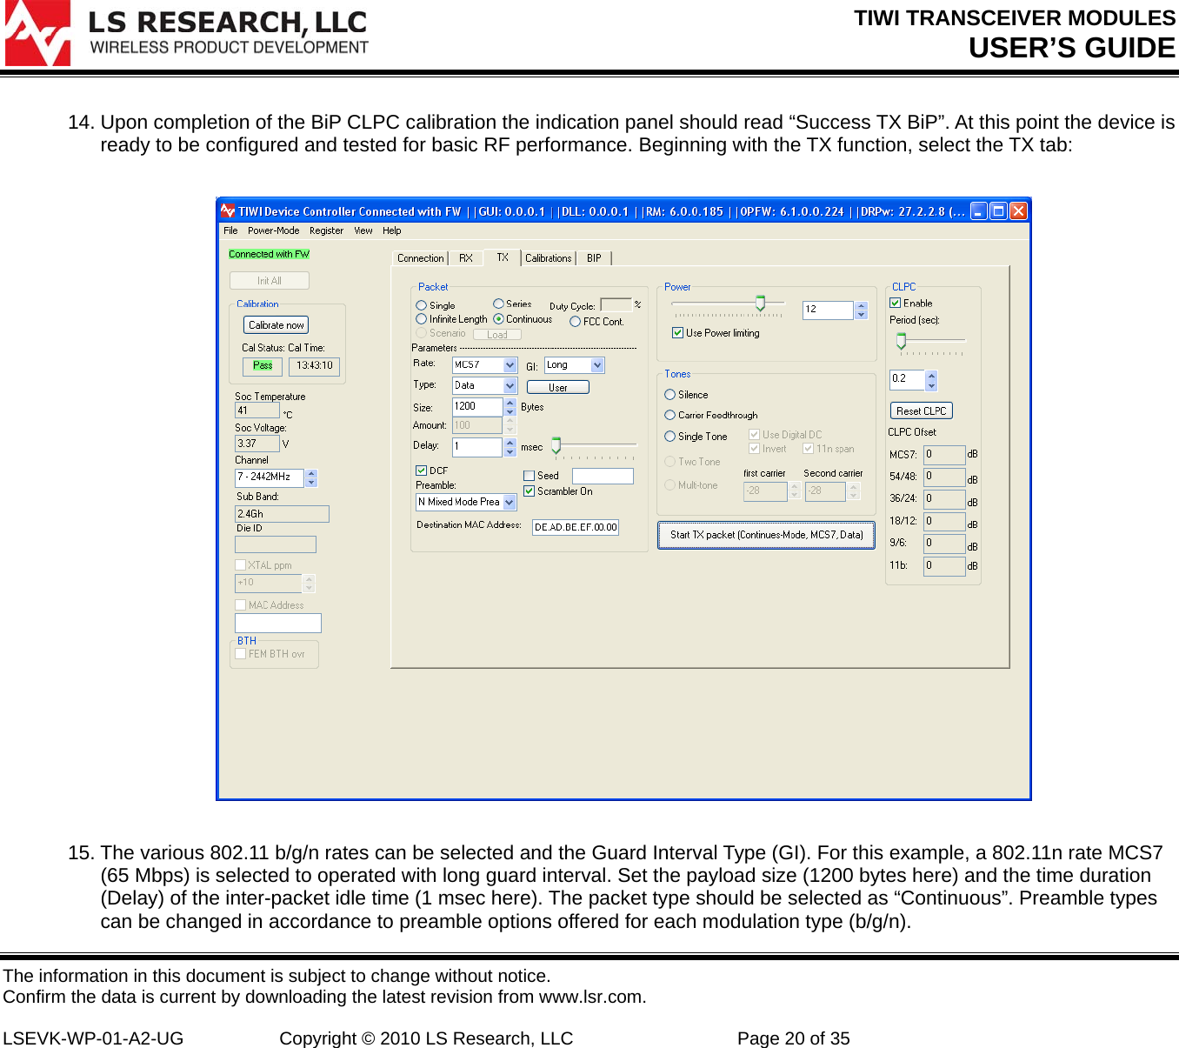
Task: Close the TIWI Device Controller window
Action: (1018, 210)
